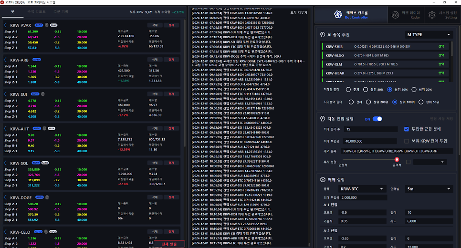This screenshot has height=248, width=461.
Task: Click the A-1 시드 6,000 field
Action: (429, 221)
